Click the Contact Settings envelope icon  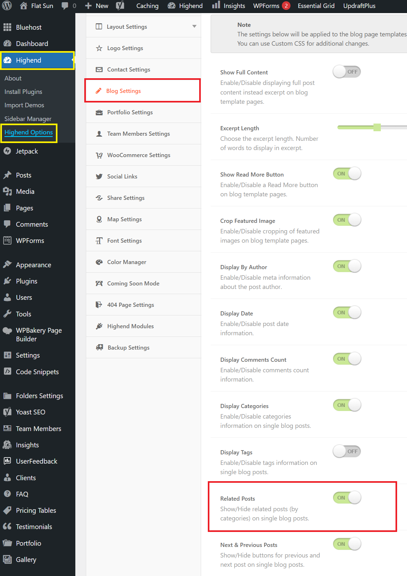[x=99, y=70]
